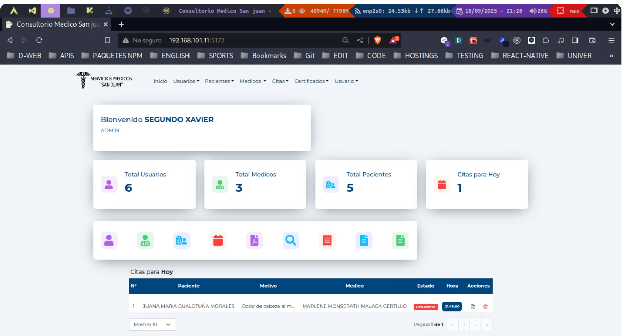Open the red receipt icon
The image size is (622, 336).
coord(327,240)
